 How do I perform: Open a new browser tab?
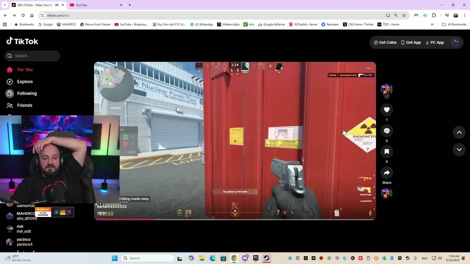coord(130,5)
